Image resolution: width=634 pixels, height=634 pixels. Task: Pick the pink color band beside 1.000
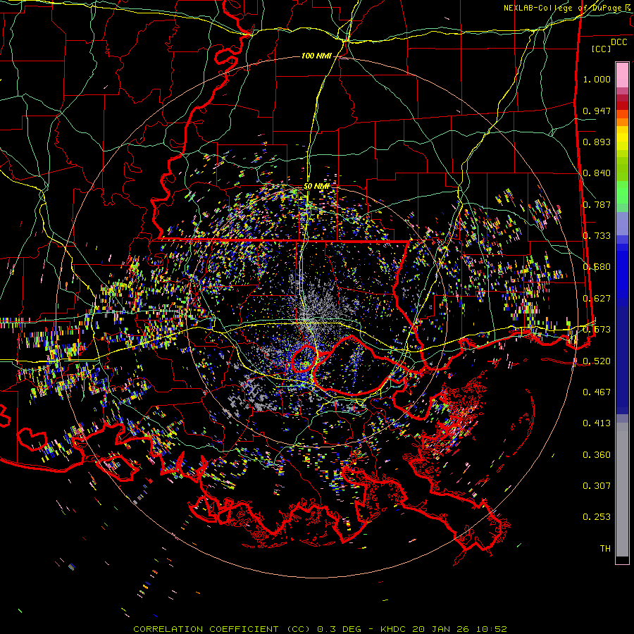point(622,75)
